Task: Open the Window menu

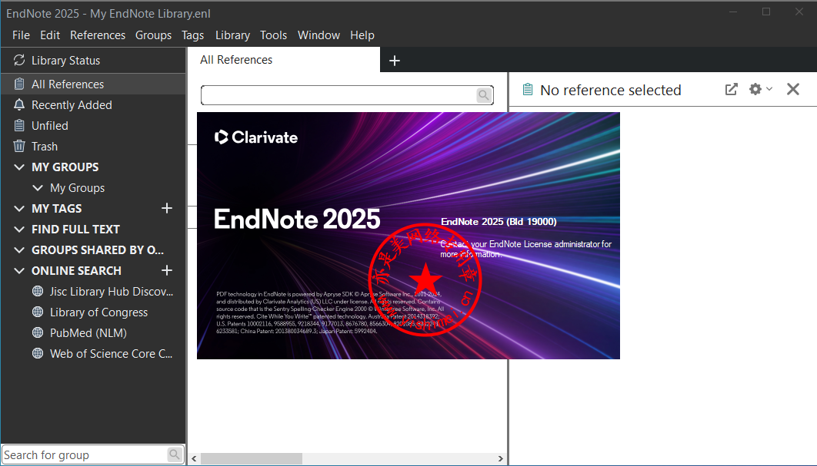Action: tap(319, 35)
